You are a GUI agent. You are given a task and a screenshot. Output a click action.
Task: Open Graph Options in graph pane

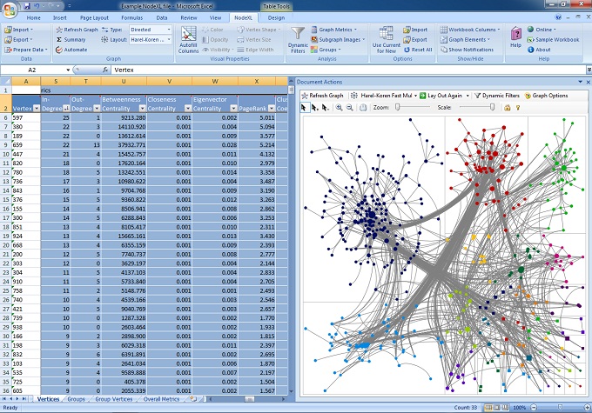coord(546,96)
